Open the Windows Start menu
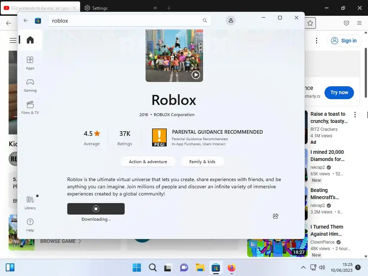This screenshot has height=276, width=368. click(137, 267)
